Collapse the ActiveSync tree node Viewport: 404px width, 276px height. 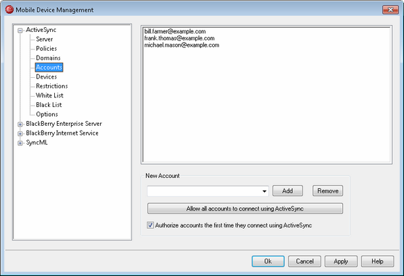[x=20, y=31]
